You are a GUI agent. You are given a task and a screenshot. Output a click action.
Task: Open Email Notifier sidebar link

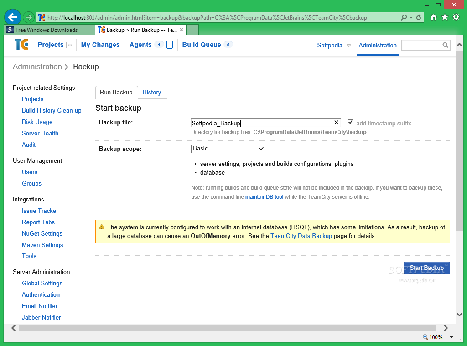40,306
